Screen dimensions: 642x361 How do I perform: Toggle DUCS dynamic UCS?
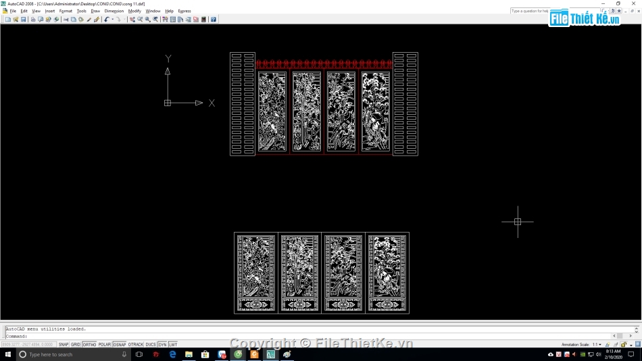point(151,345)
